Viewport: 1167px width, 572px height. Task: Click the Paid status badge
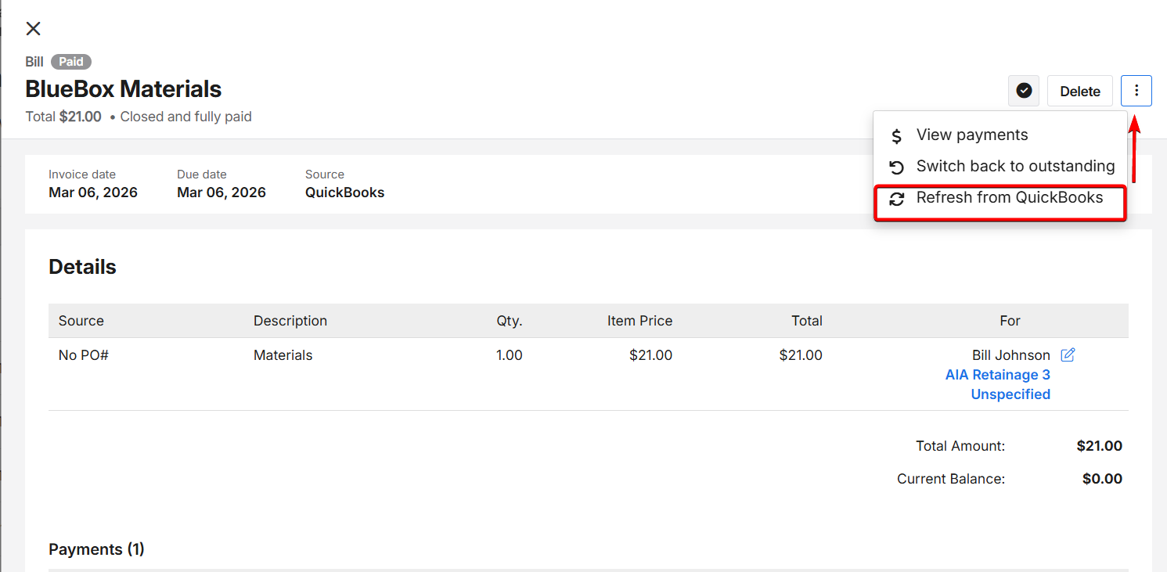[x=71, y=62]
